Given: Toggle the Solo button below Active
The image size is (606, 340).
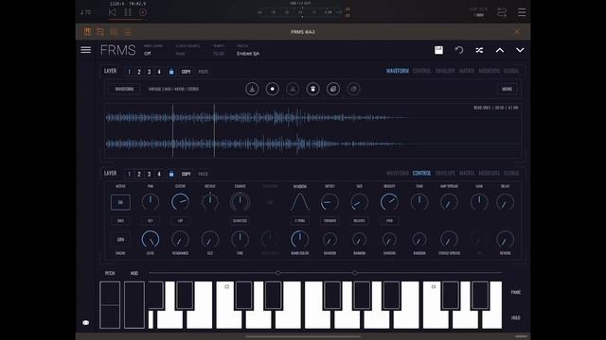Looking at the screenshot, I should (x=120, y=221).
